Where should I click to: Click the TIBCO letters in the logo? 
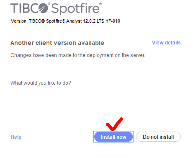pyautogui.click(x=24, y=8)
